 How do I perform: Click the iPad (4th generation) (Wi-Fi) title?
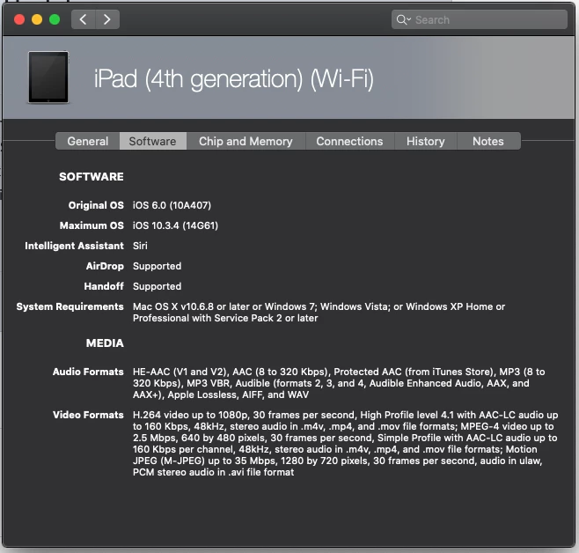(234, 79)
